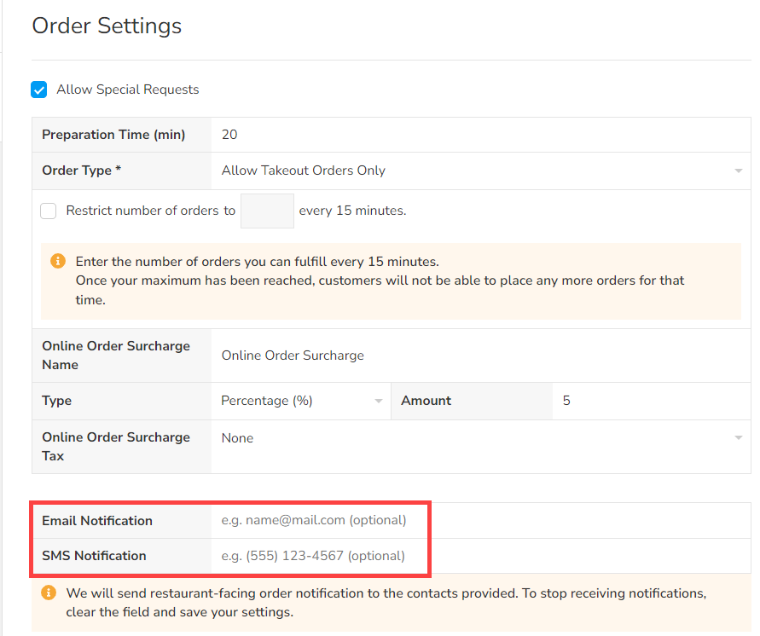This screenshot has height=636, width=760.
Task: Focus the restrict orders number box
Action: (x=267, y=211)
